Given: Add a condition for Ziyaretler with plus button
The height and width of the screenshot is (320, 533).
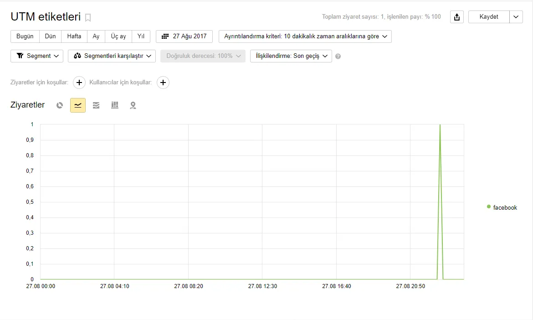Looking at the screenshot, I should point(79,83).
